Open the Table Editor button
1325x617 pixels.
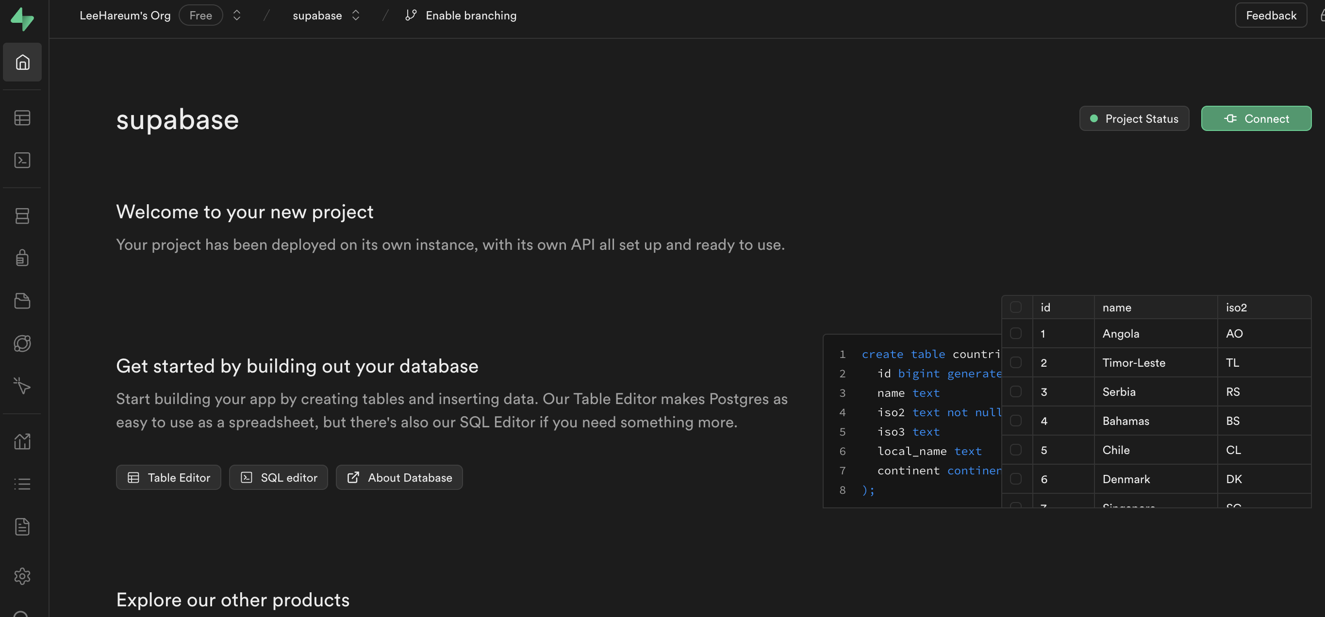[x=169, y=478]
